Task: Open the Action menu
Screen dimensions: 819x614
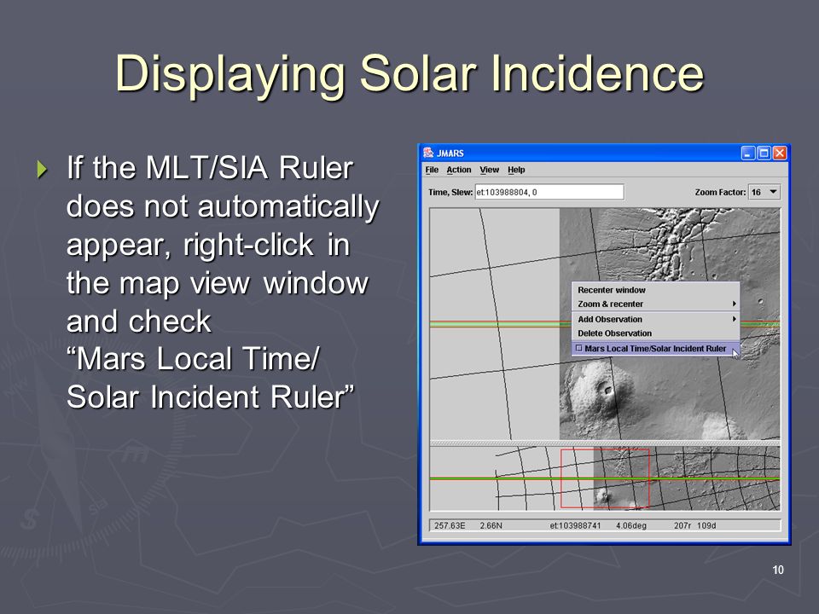Action: [459, 170]
